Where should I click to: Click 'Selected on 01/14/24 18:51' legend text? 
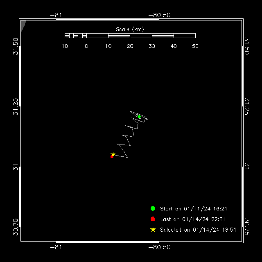(x=198, y=230)
